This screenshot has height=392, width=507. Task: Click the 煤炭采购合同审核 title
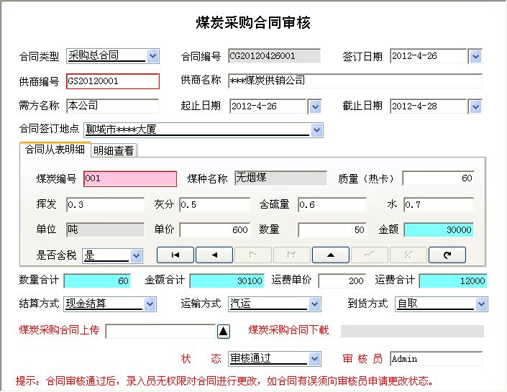(253, 22)
